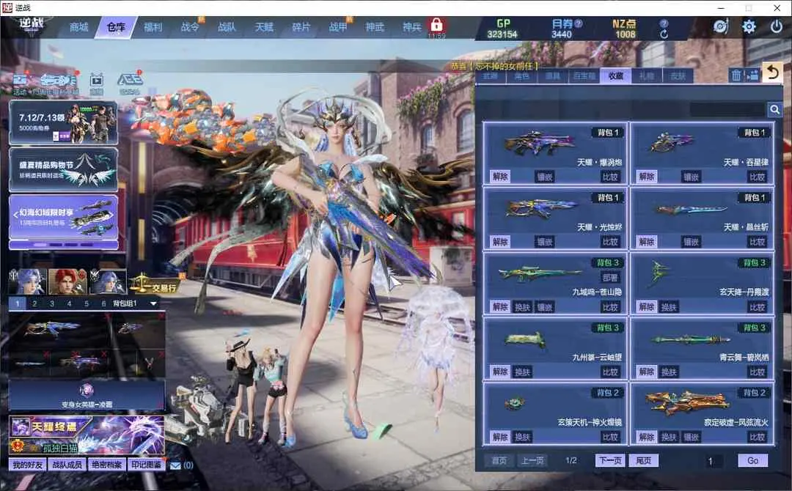792x491 pixels.
Task: Click the trash bin icon above item list
Action: (x=736, y=75)
